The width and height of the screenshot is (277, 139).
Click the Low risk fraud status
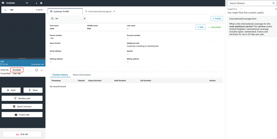pos(17,73)
